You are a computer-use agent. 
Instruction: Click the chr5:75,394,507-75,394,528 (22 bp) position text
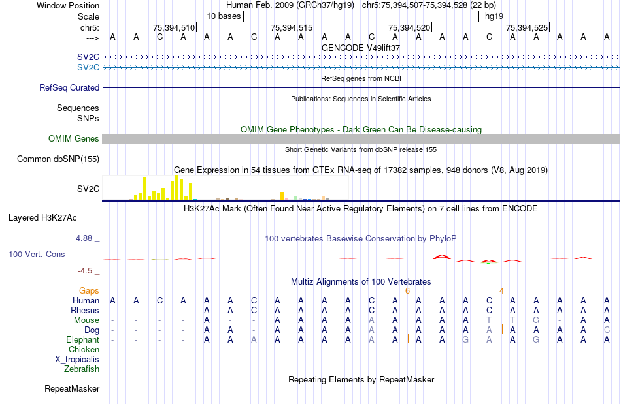[429, 5]
